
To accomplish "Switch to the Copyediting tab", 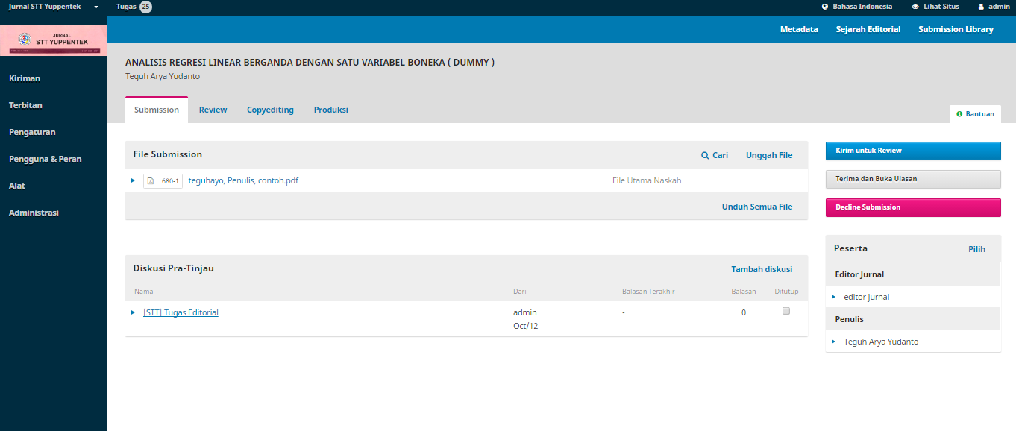I will click(x=270, y=110).
